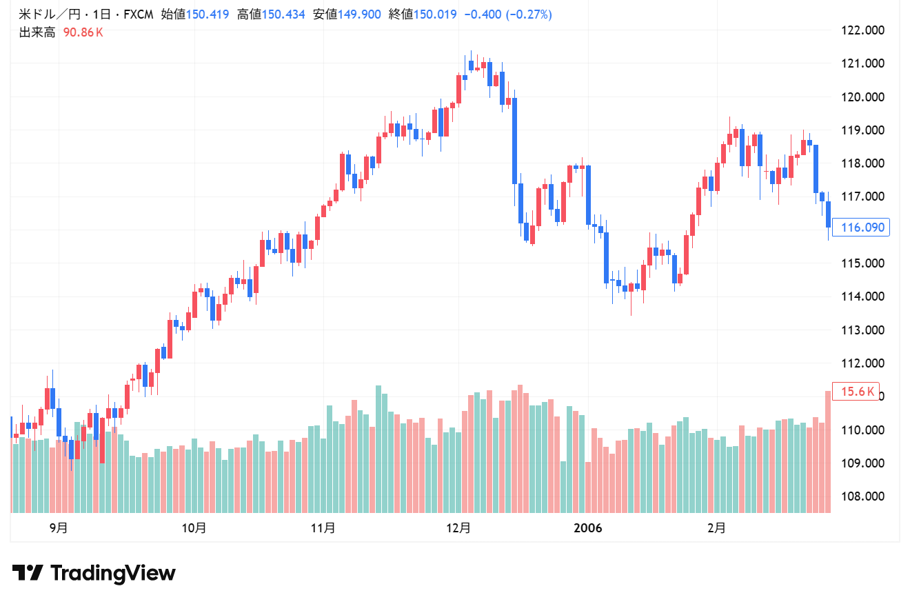
Task: Click the −0.400 (−0.27%) change value
Action: (507, 14)
